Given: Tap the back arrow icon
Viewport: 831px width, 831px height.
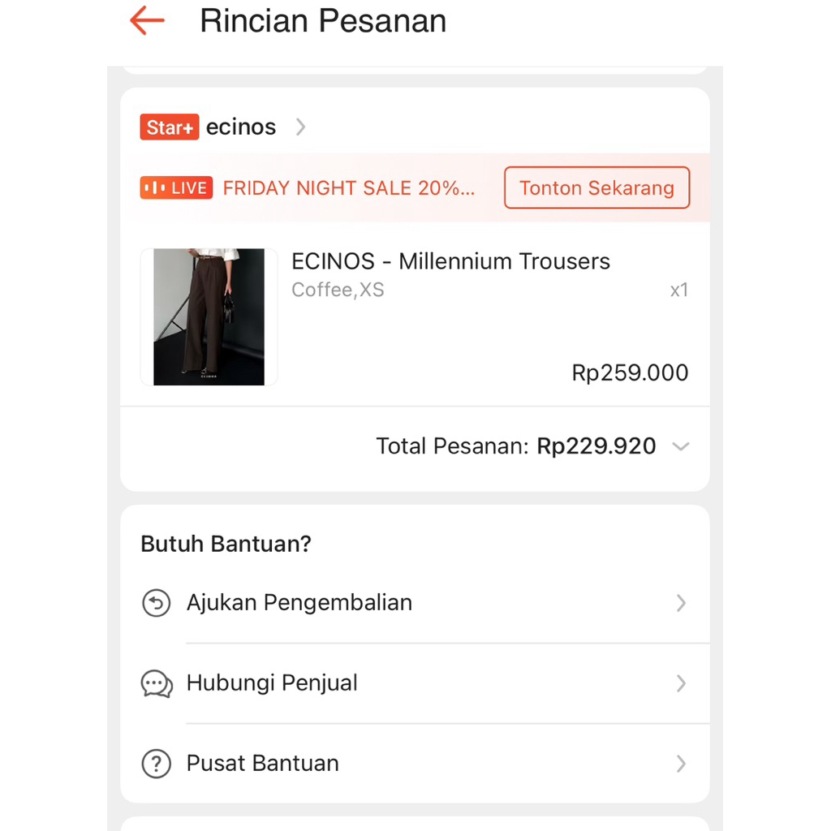Looking at the screenshot, I should click(147, 21).
